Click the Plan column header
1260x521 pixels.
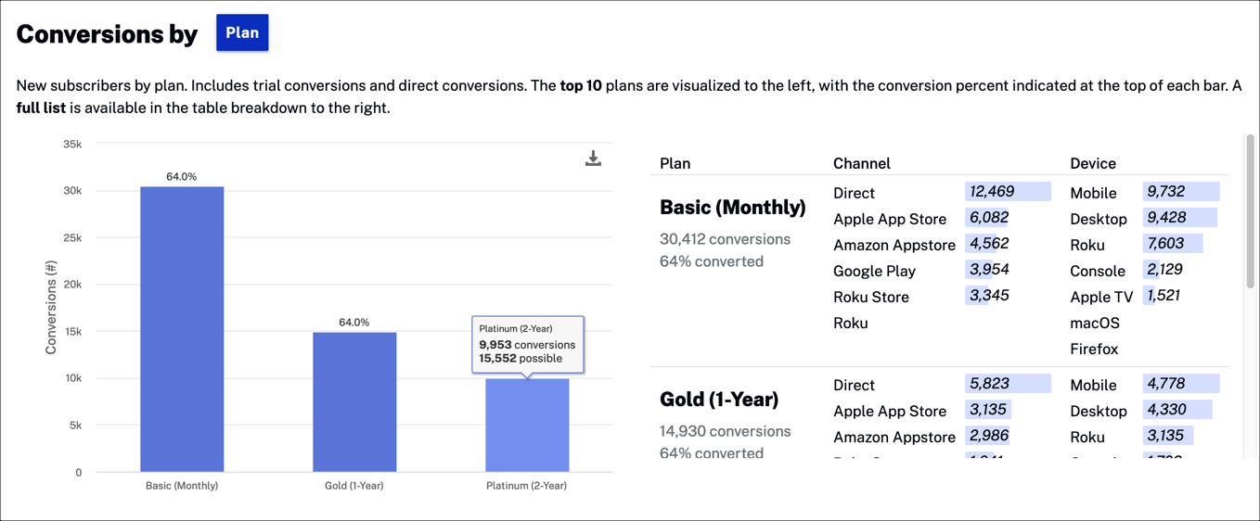click(675, 163)
